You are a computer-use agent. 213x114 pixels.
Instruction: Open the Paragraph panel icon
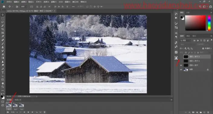point(176,37)
